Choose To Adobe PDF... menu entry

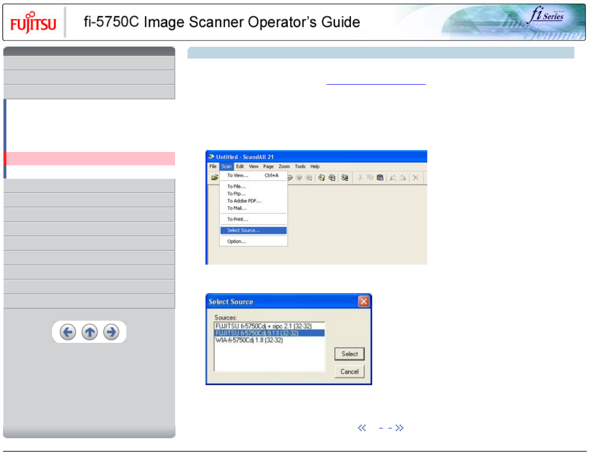click(x=244, y=201)
